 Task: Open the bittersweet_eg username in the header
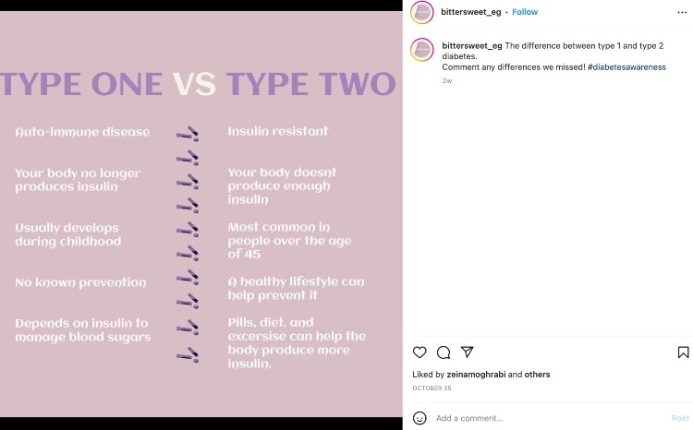click(x=472, y=12)
